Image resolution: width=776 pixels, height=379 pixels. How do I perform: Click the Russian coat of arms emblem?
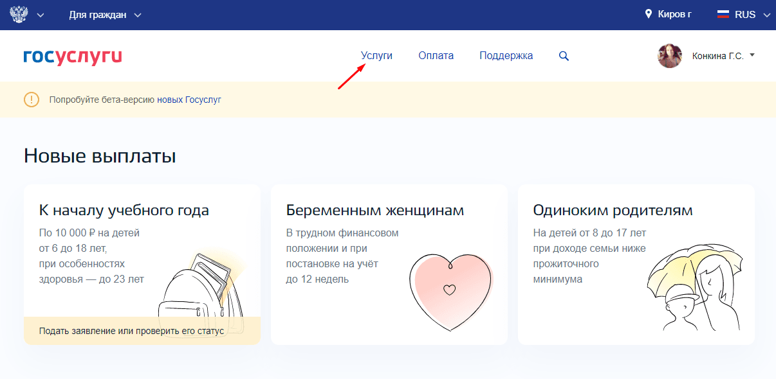pos(19,14)
